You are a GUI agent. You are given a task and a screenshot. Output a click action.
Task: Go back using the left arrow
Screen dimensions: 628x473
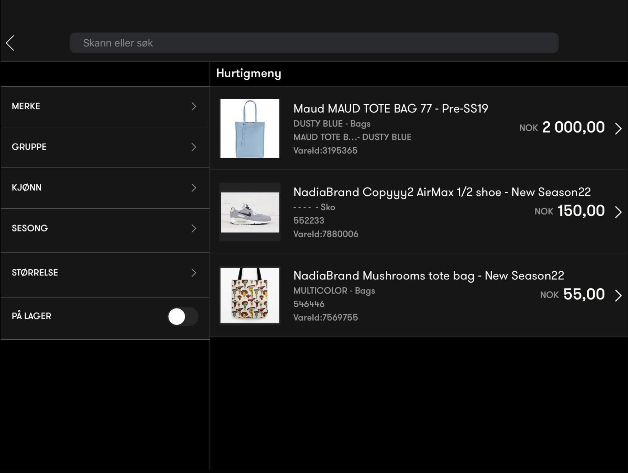(10, 43)
